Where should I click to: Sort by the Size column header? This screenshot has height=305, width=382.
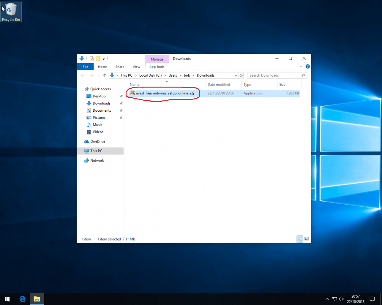[x=282, y=85]
